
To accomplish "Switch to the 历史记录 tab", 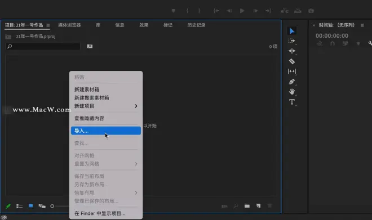I will pos(197,25).
